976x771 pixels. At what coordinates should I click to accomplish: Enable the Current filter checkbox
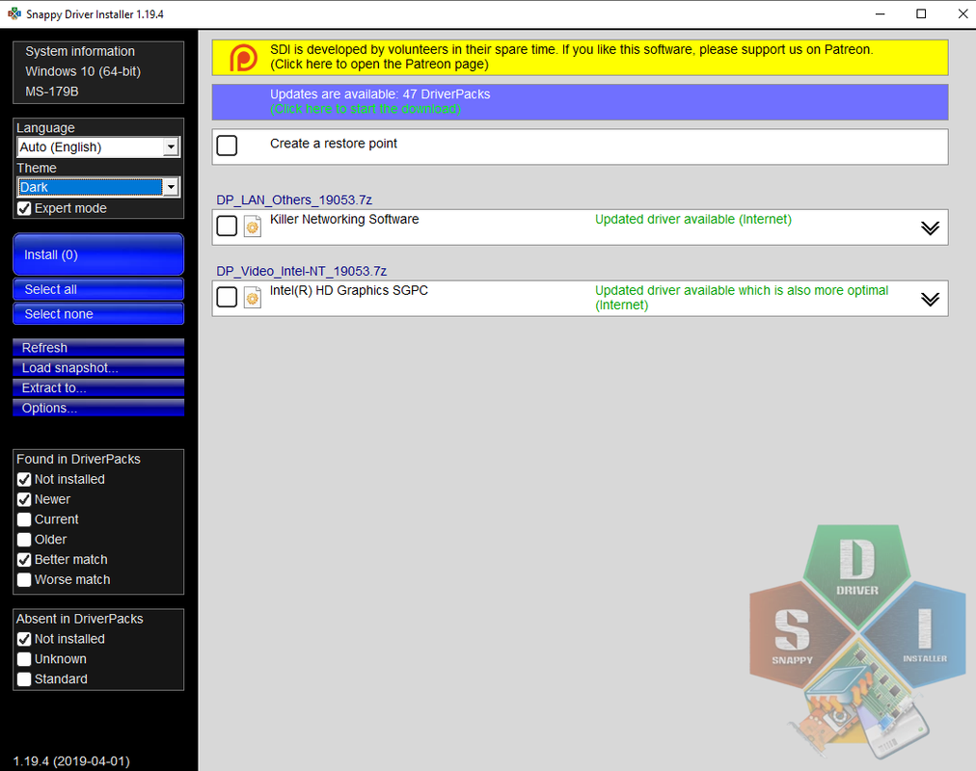[24, 519]
